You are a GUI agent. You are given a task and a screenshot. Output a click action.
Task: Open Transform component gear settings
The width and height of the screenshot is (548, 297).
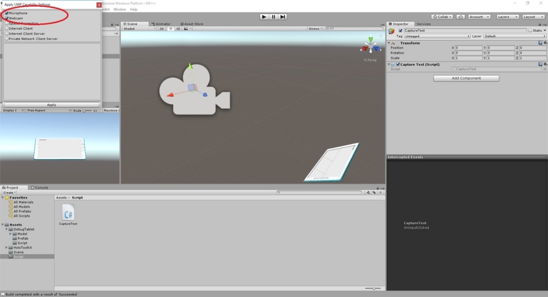tap(545, 43)
